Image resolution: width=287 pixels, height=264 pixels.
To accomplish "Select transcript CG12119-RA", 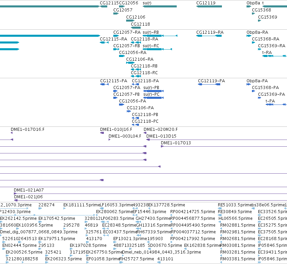I will pos(210,32).
